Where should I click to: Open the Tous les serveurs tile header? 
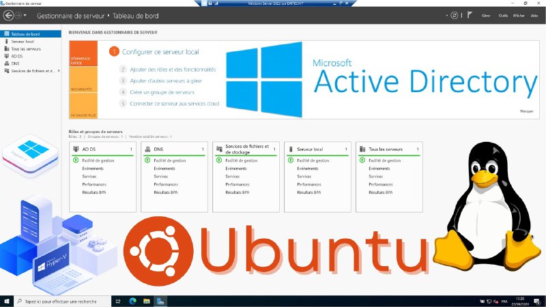point(389,149)
